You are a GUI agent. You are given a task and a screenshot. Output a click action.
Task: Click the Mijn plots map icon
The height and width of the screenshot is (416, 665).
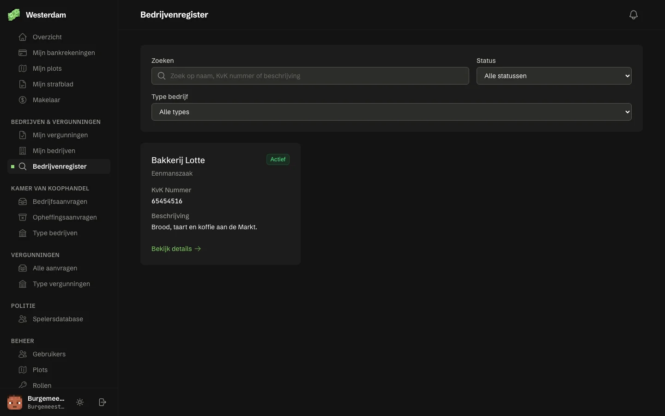click(23, 68)
